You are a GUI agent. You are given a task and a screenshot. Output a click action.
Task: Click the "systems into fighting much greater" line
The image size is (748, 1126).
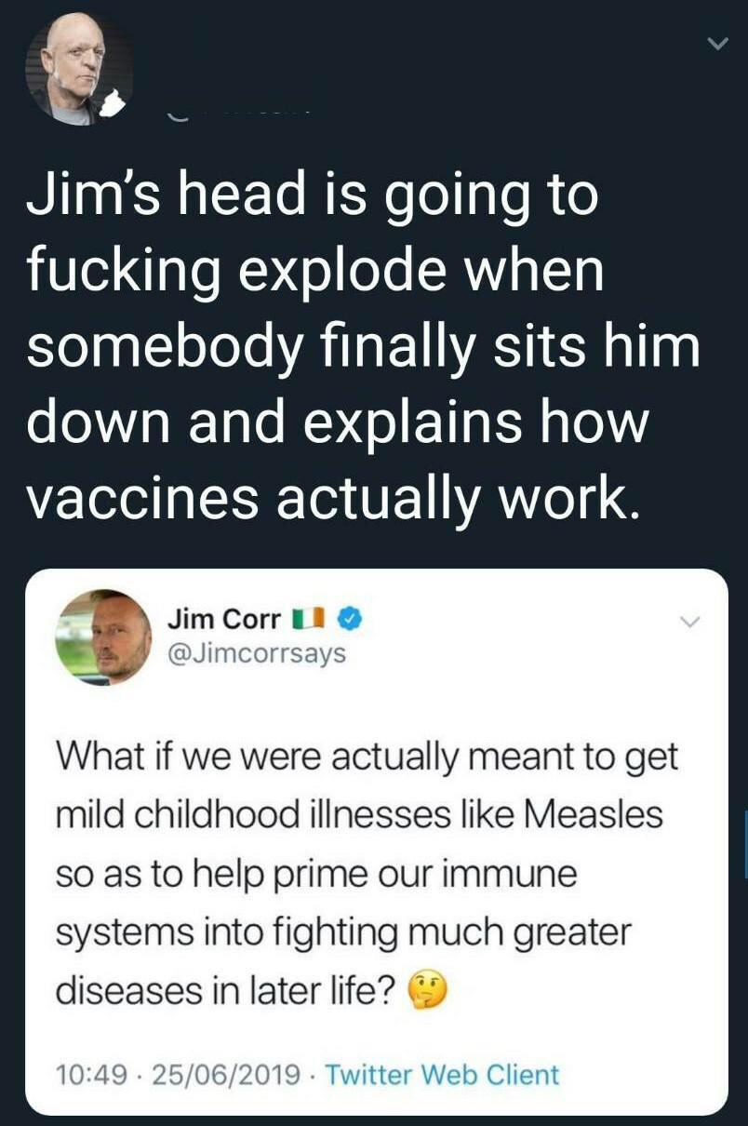(x=343, y=932)
